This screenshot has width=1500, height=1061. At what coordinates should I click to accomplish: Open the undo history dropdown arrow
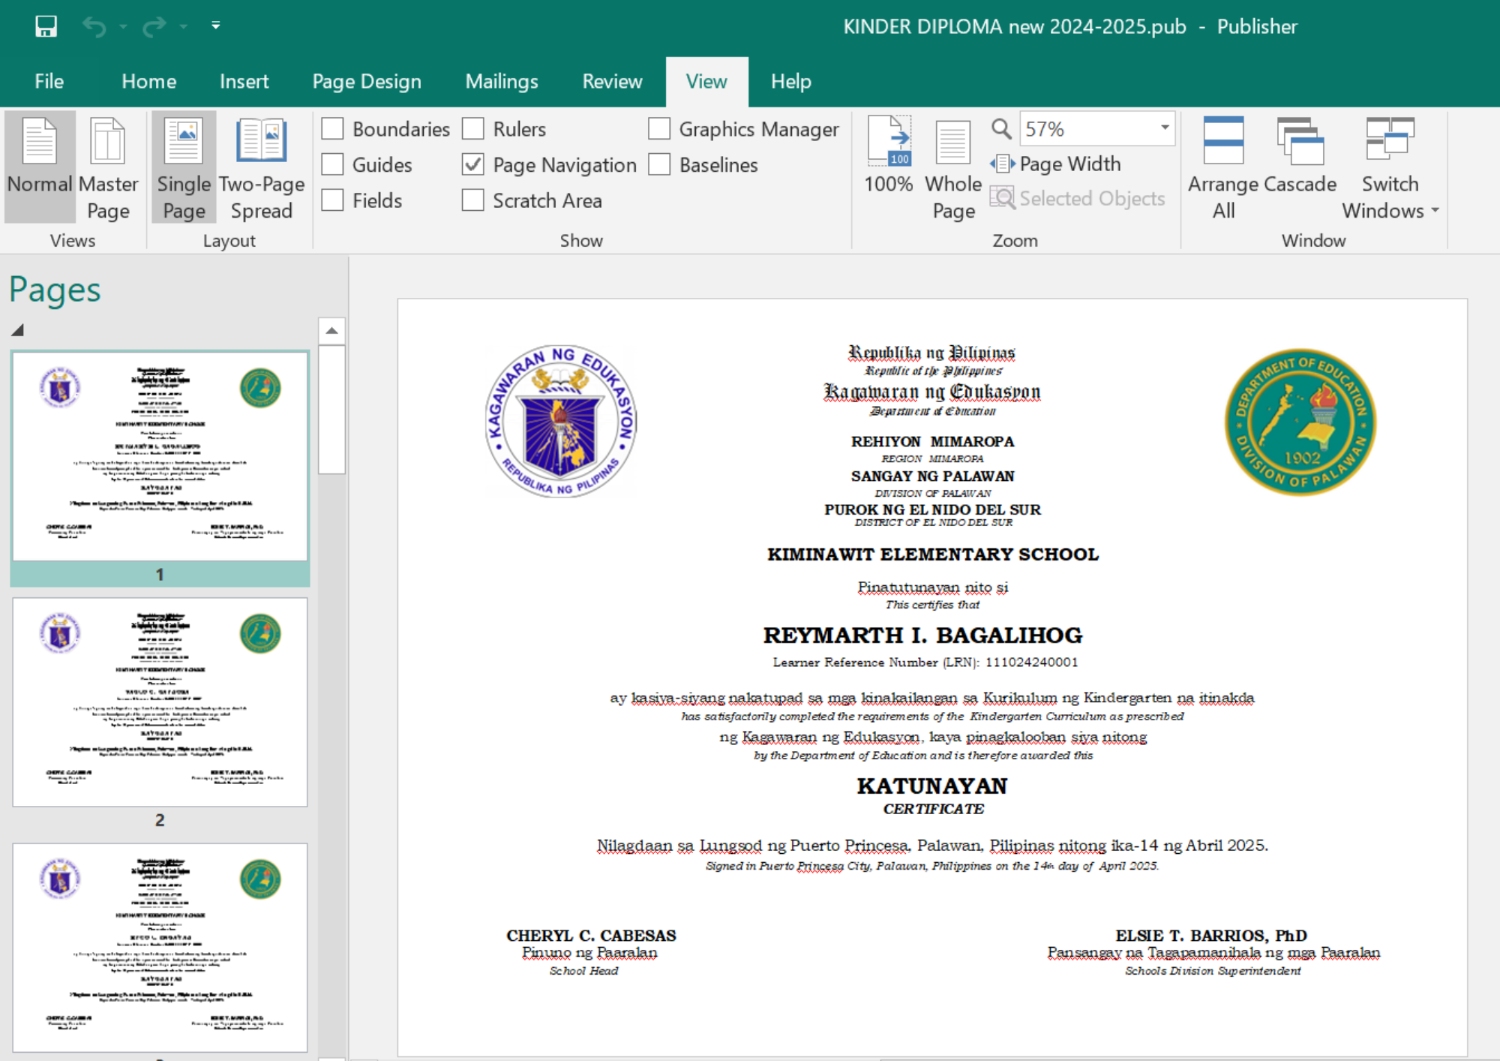coord(123,27)
